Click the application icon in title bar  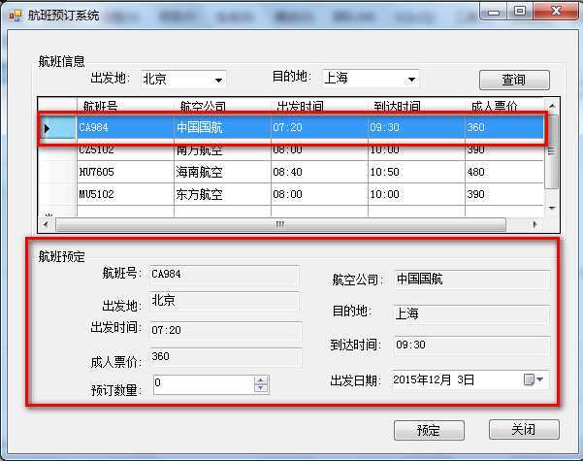pyautogui.click(x=16, y=16)
